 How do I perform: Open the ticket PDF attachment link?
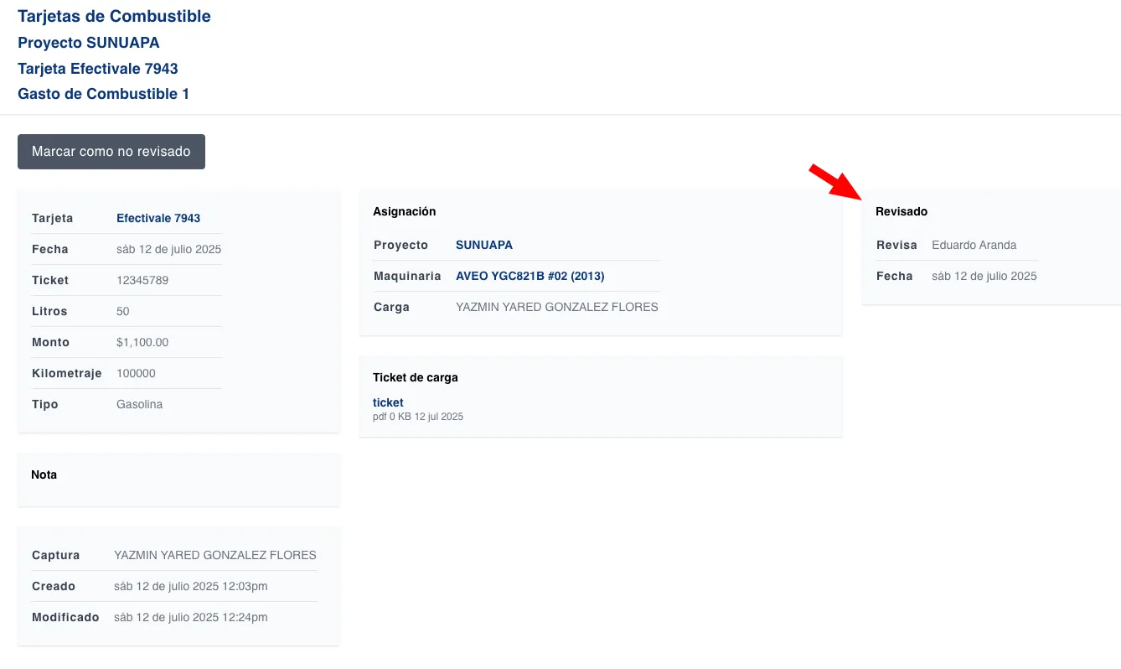coord(388,402)
